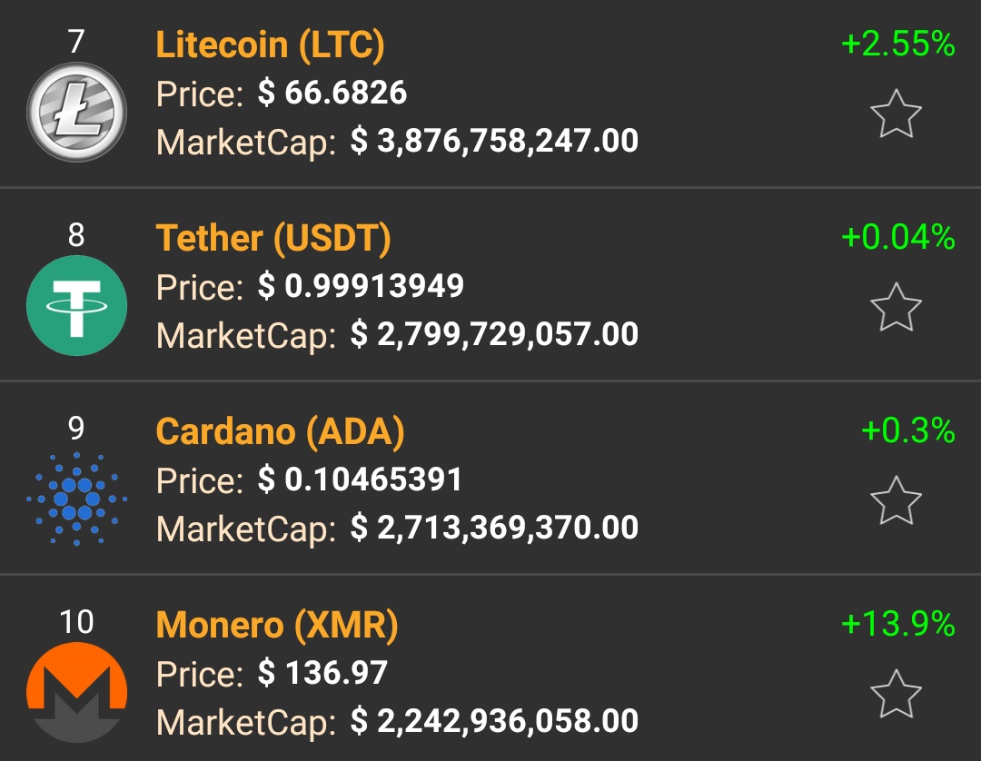The width and height of the screenshot is (981, 761).
Task: Click the Tether market cap value
Action: pos(494,334)
